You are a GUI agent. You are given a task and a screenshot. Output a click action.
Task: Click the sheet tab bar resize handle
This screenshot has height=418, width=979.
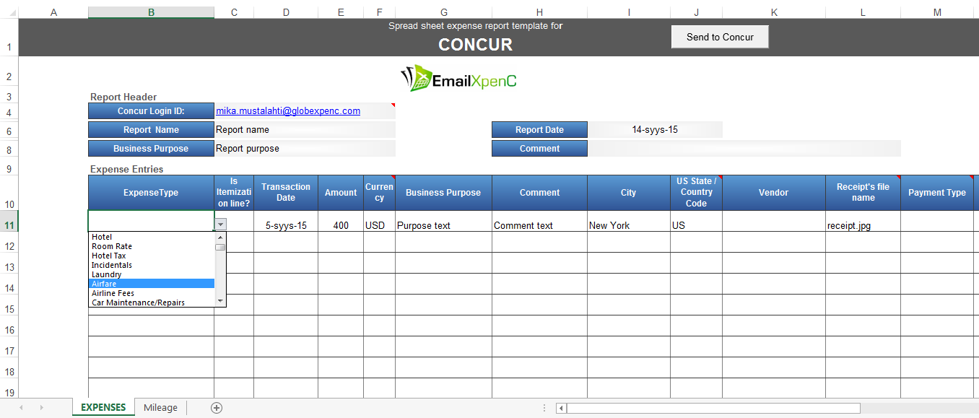pyautogui.click(x=544, y=408)
